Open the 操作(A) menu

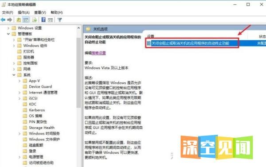pyautogui.click(x=23, y=12)
